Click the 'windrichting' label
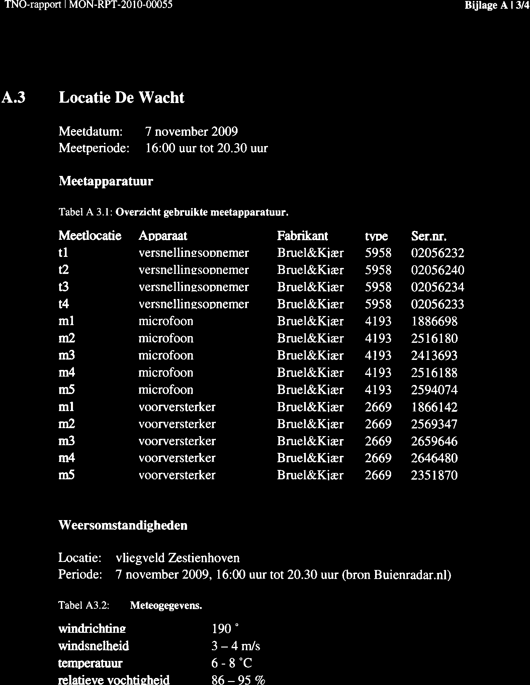 pyautogui.click(x=92, y=629)
